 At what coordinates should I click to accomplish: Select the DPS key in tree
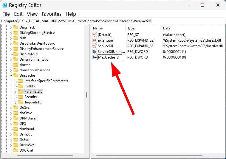tap(23, 124)
